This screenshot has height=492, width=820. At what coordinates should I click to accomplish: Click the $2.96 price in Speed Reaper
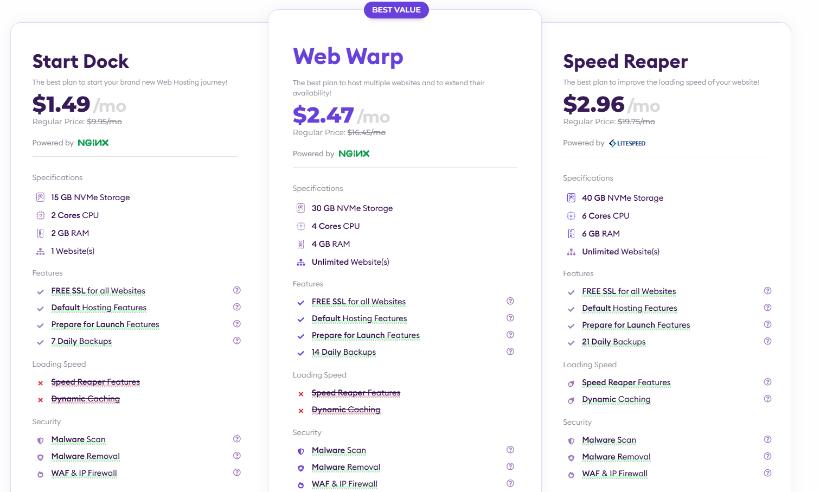coord(594,104)
